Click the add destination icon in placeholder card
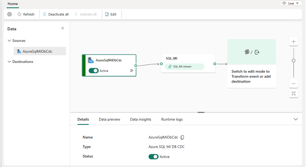 pyautogui.click(x=257, y=52)
